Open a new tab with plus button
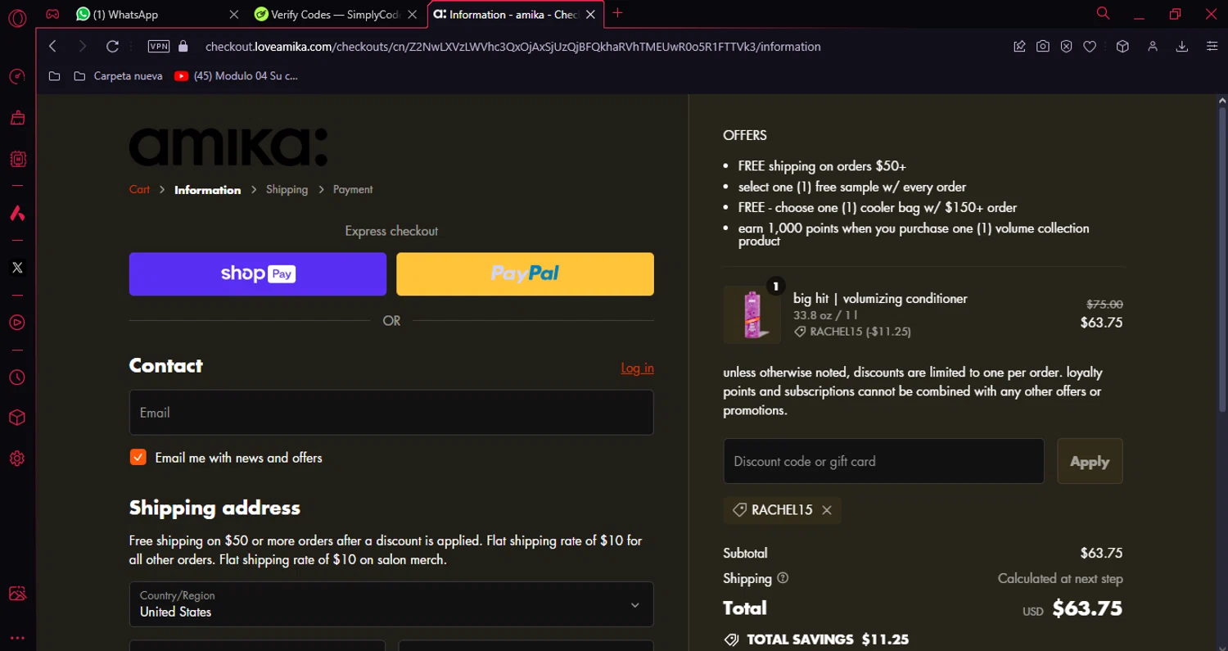The image size is (1228, 651). [x=617, y=13]
